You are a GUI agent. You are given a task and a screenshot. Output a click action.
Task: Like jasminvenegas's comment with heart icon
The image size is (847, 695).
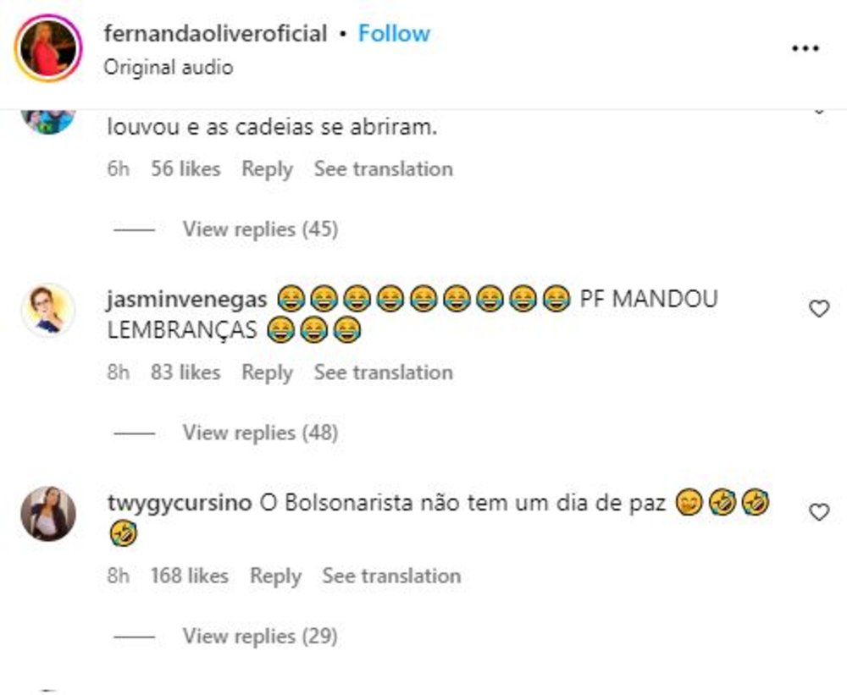click(819, 308)
